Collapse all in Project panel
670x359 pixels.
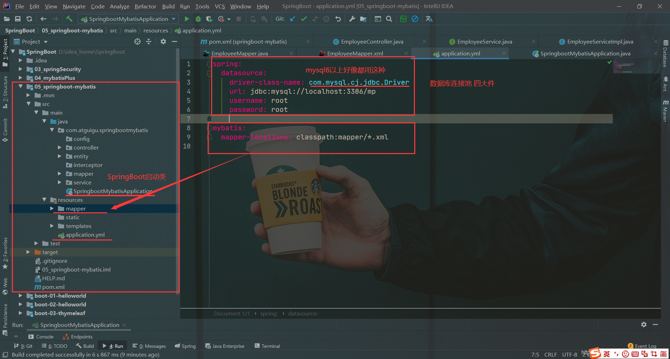coord(149,41)
